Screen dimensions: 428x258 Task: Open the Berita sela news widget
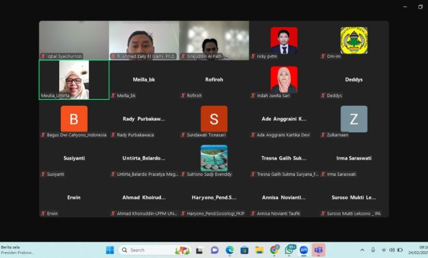click(18, 250)
